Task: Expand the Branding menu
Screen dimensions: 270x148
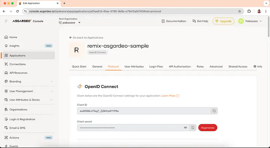Action: point(28,81)
